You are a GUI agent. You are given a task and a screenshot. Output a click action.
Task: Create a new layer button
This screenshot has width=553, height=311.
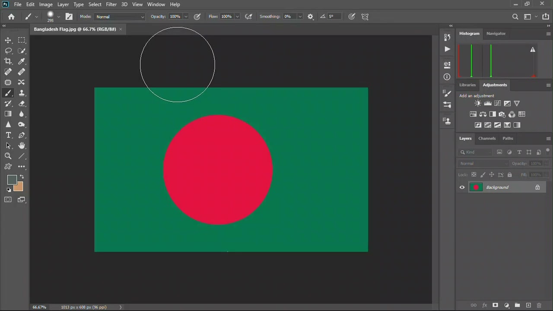pos(528,305)
